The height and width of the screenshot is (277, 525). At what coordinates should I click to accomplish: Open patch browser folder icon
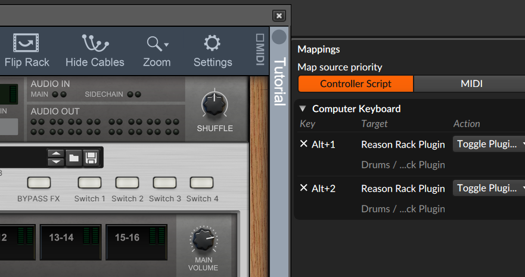pyautogui.click(x=74, y=158)
